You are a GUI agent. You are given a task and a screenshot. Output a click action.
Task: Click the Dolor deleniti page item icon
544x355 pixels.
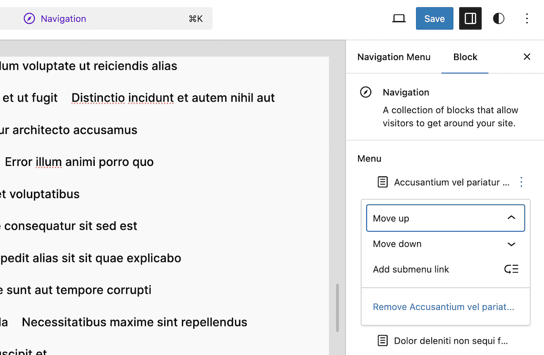383,340
